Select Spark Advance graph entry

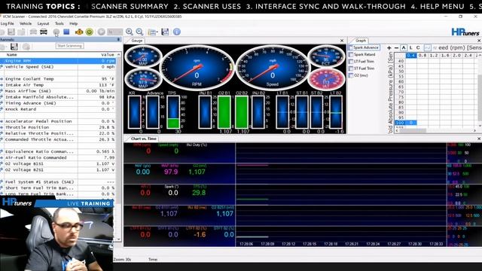coord(365,47)
